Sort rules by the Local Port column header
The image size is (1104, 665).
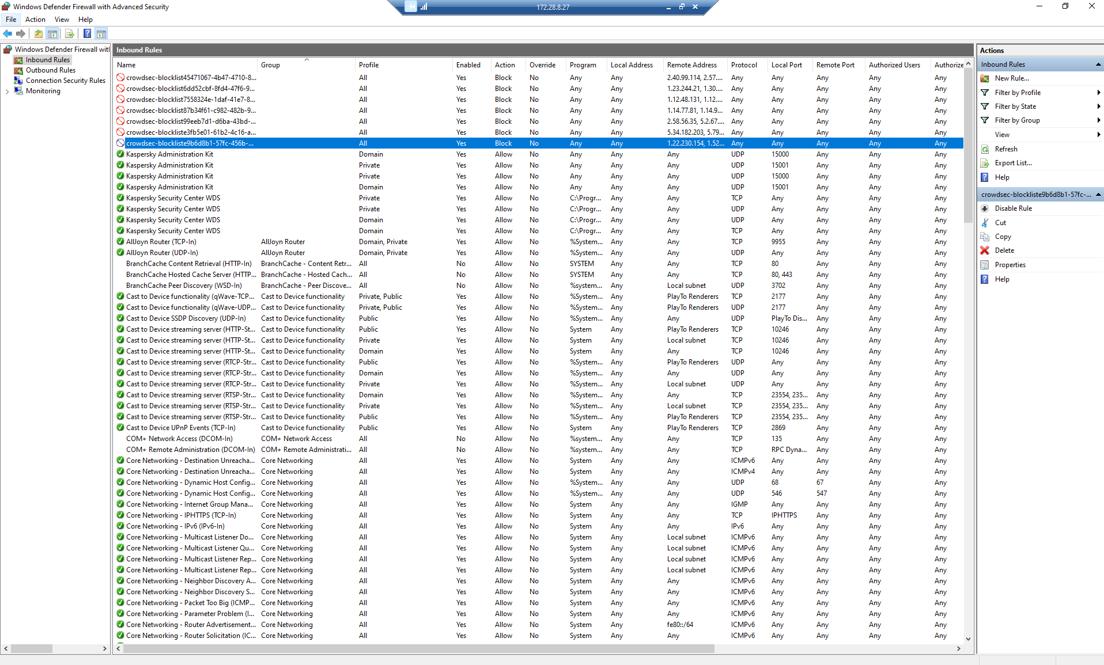click(x=791, y=65)
